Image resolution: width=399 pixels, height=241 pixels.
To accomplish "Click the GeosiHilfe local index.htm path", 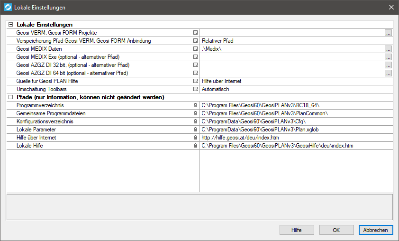I will [277, 146].
